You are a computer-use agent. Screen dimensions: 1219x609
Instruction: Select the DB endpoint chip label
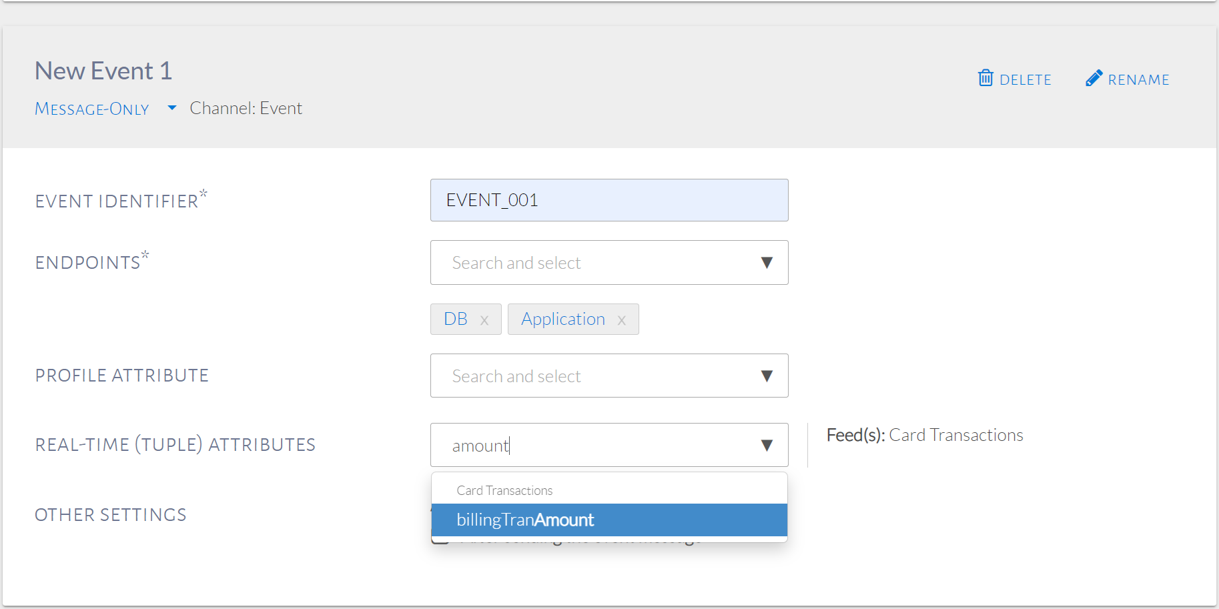pos(456,319)
